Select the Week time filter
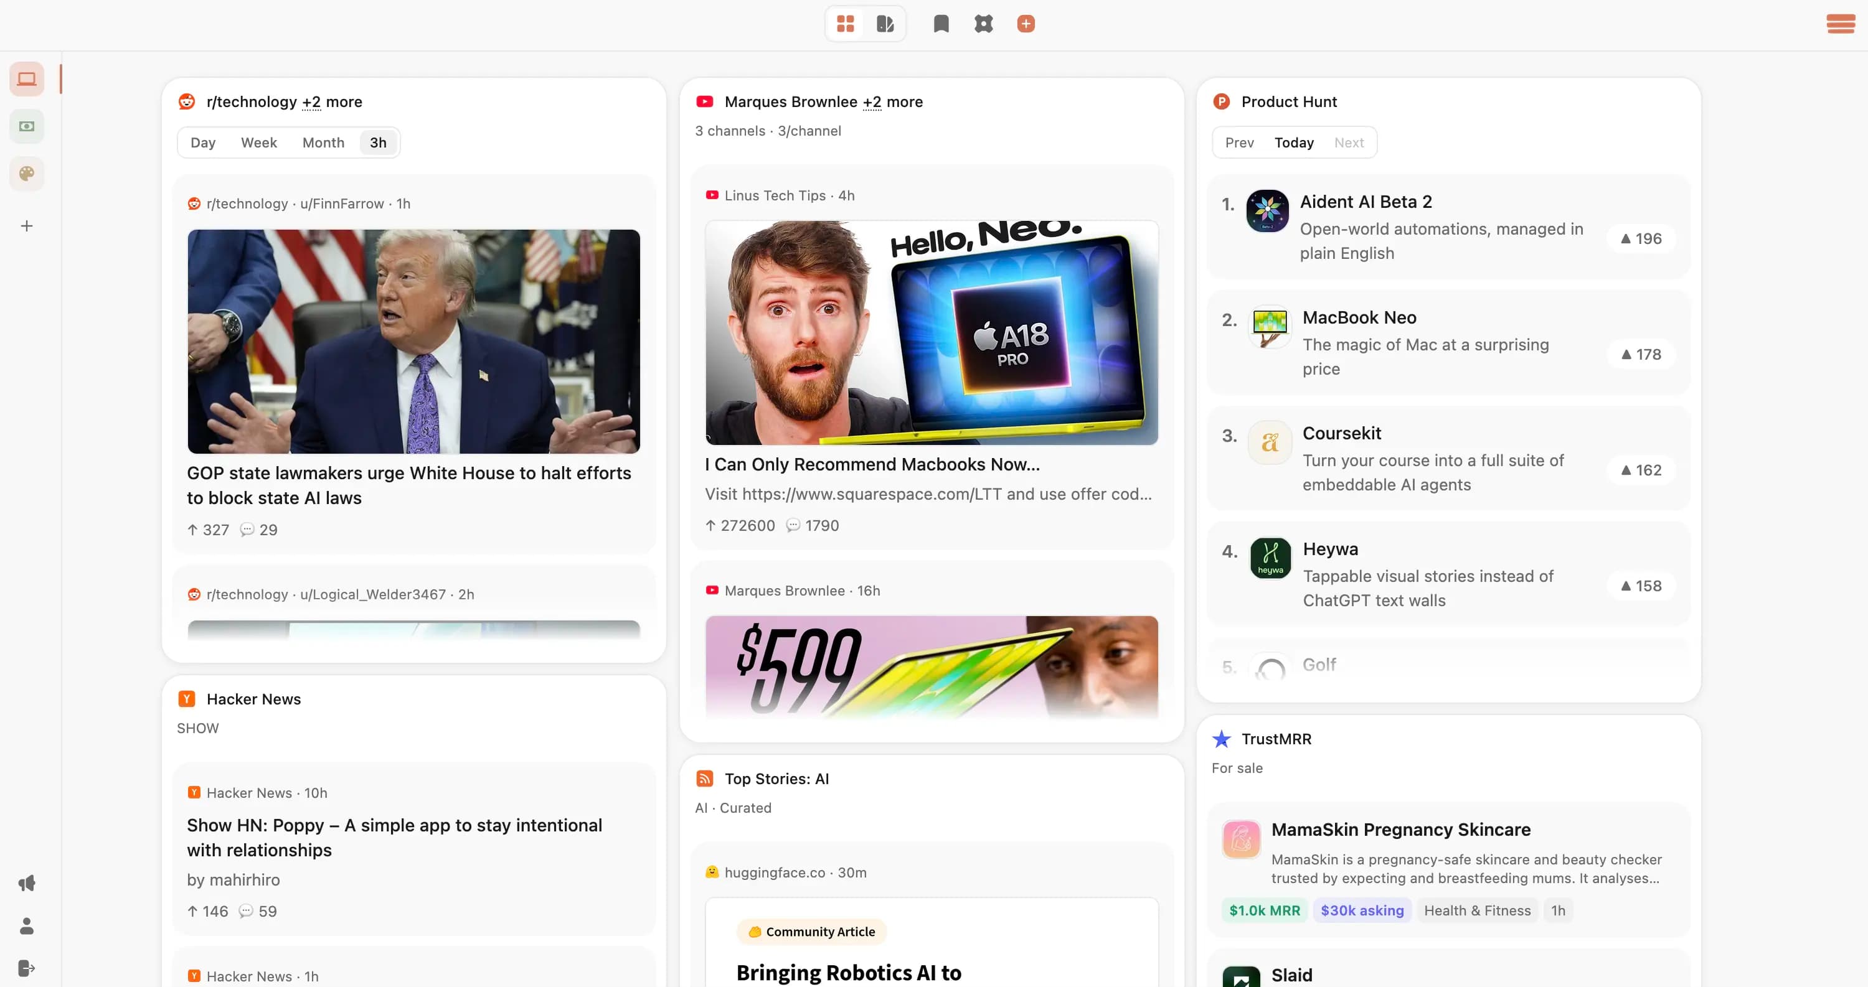Image resolution: width=1868 pixels, height=987 pixels. pyautogui.click(x=259, y=142)
